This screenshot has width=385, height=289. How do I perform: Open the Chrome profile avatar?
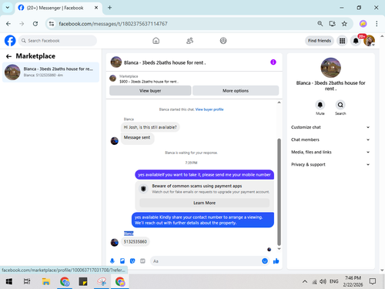coord(363,24)
